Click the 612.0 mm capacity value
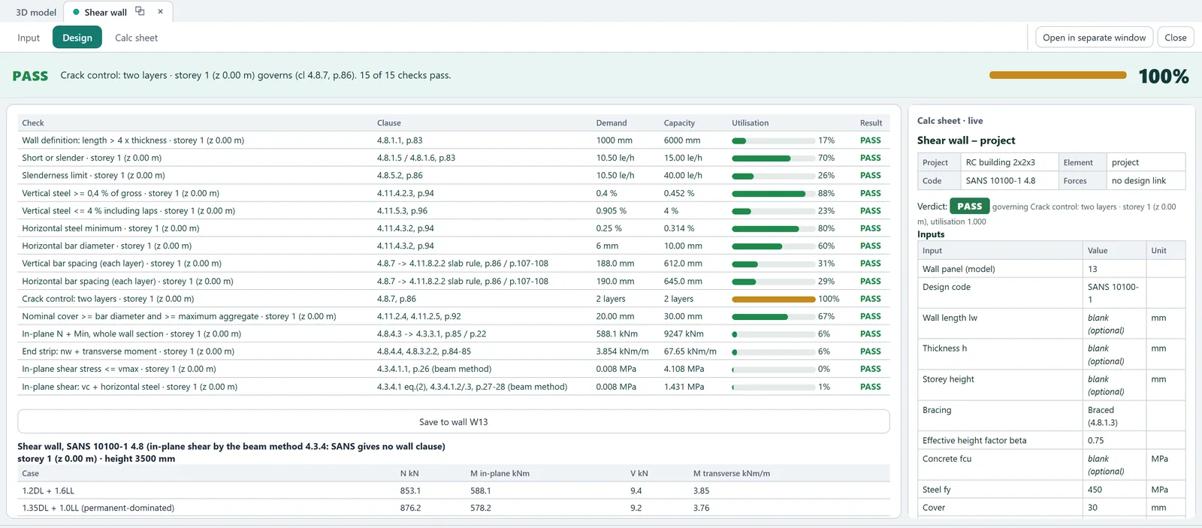Screen dimensions: 1202x528 683,264
